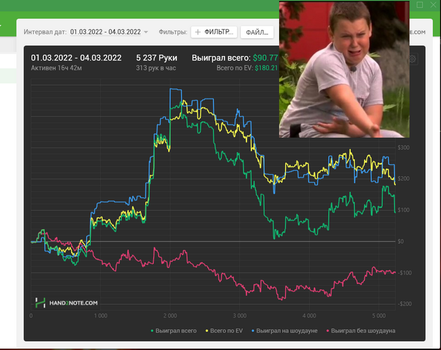Click the Активен 16ч 42м text

point(56,68)
